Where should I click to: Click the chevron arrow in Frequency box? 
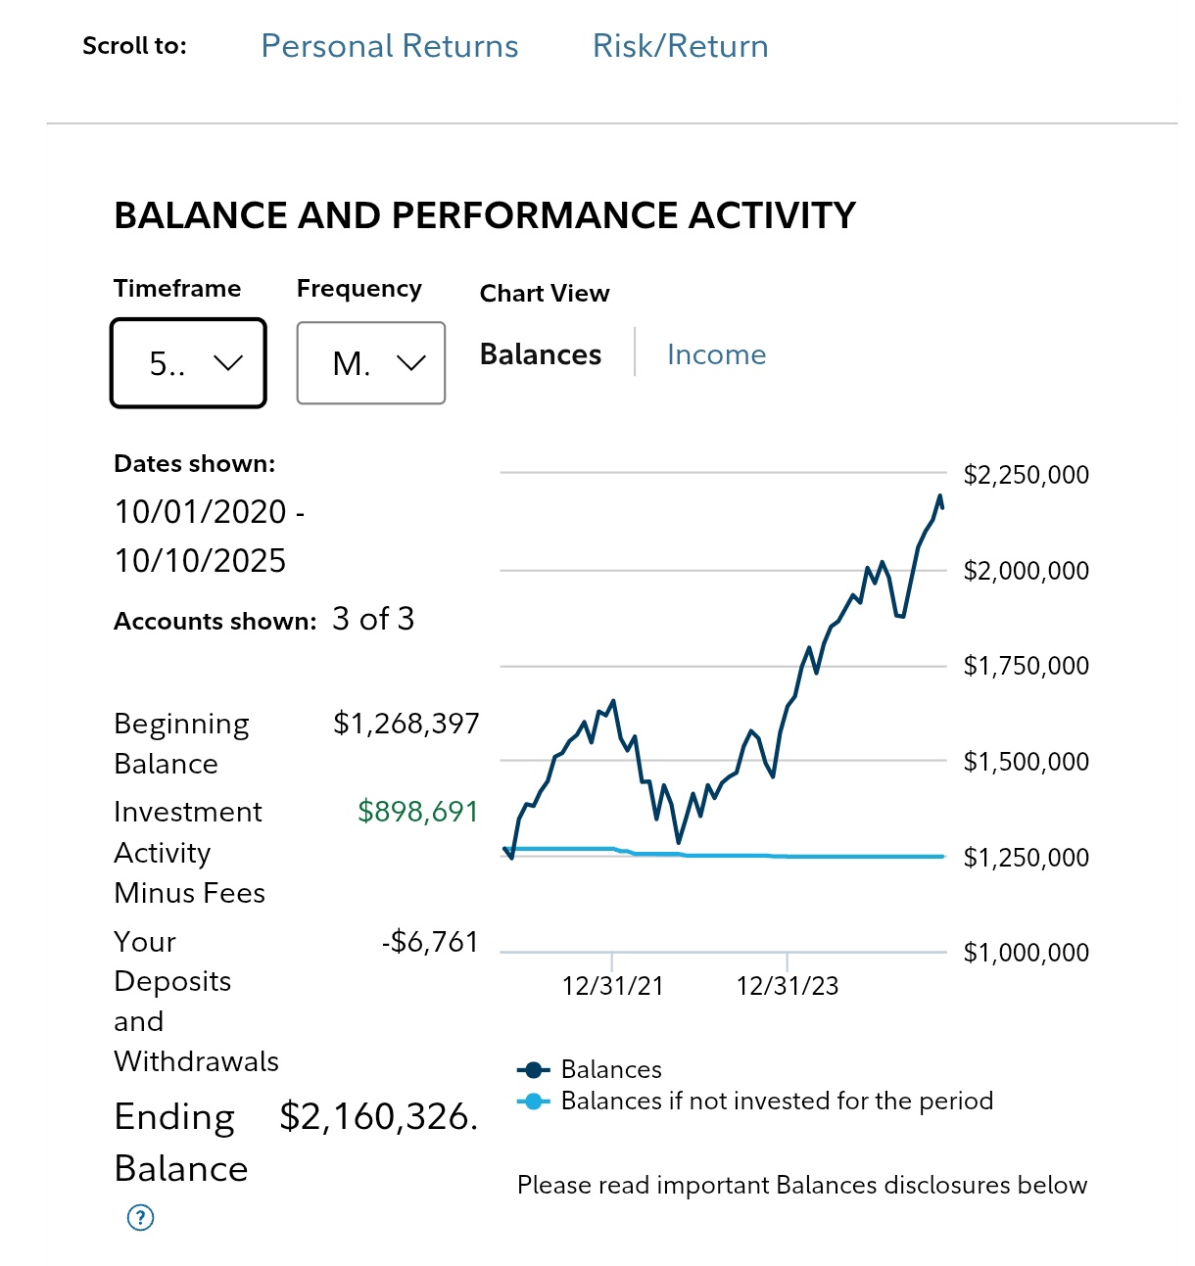(411, 363)
